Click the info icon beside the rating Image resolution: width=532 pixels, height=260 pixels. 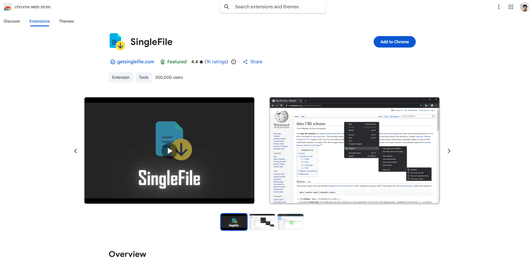(x=234, y=62)
